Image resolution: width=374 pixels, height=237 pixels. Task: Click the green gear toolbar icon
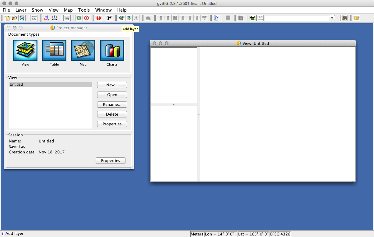[79, 18]
